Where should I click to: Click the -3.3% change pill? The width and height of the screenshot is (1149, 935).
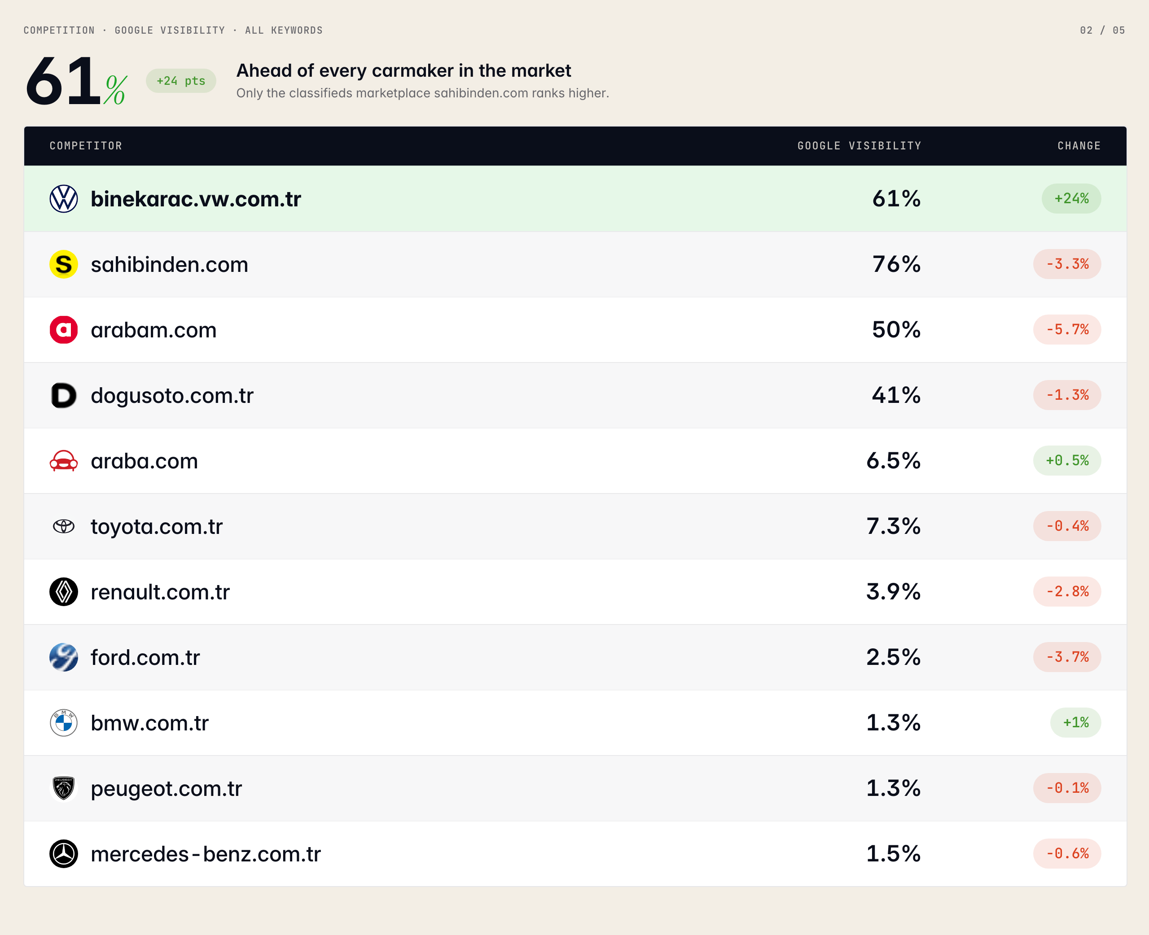[1067, 264]
